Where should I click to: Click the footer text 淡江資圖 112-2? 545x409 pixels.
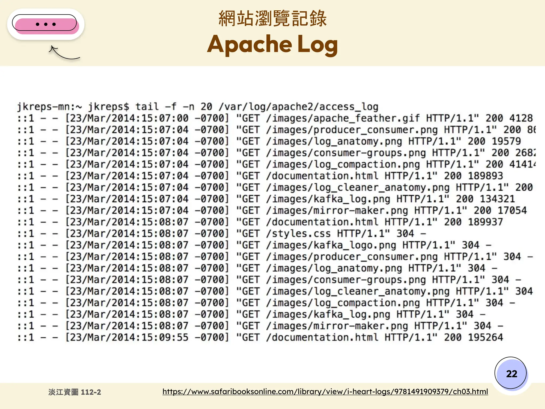point(75,392)
